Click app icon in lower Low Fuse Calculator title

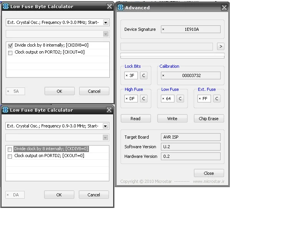pyautogui.click(x=5, y=110)
